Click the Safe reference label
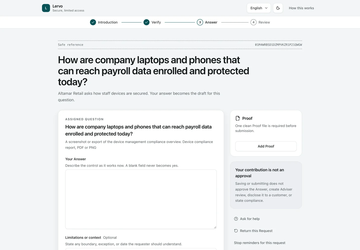This screenshot has width=360, height=250. coord(71,45)
